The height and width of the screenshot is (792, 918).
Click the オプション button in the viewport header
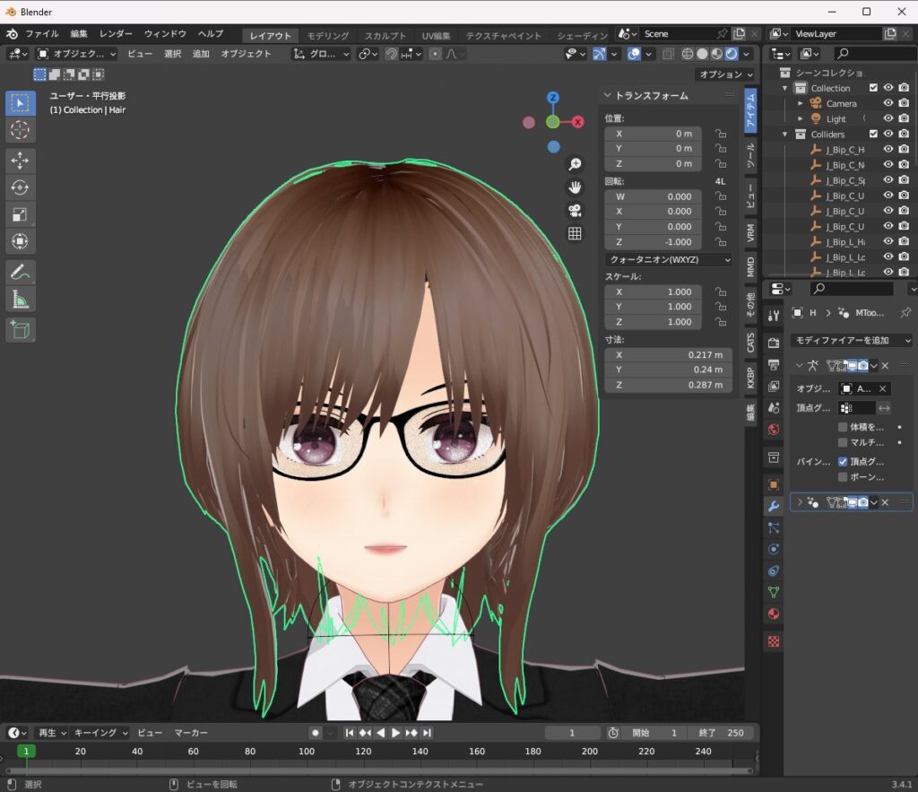click(x=723, y=74)
